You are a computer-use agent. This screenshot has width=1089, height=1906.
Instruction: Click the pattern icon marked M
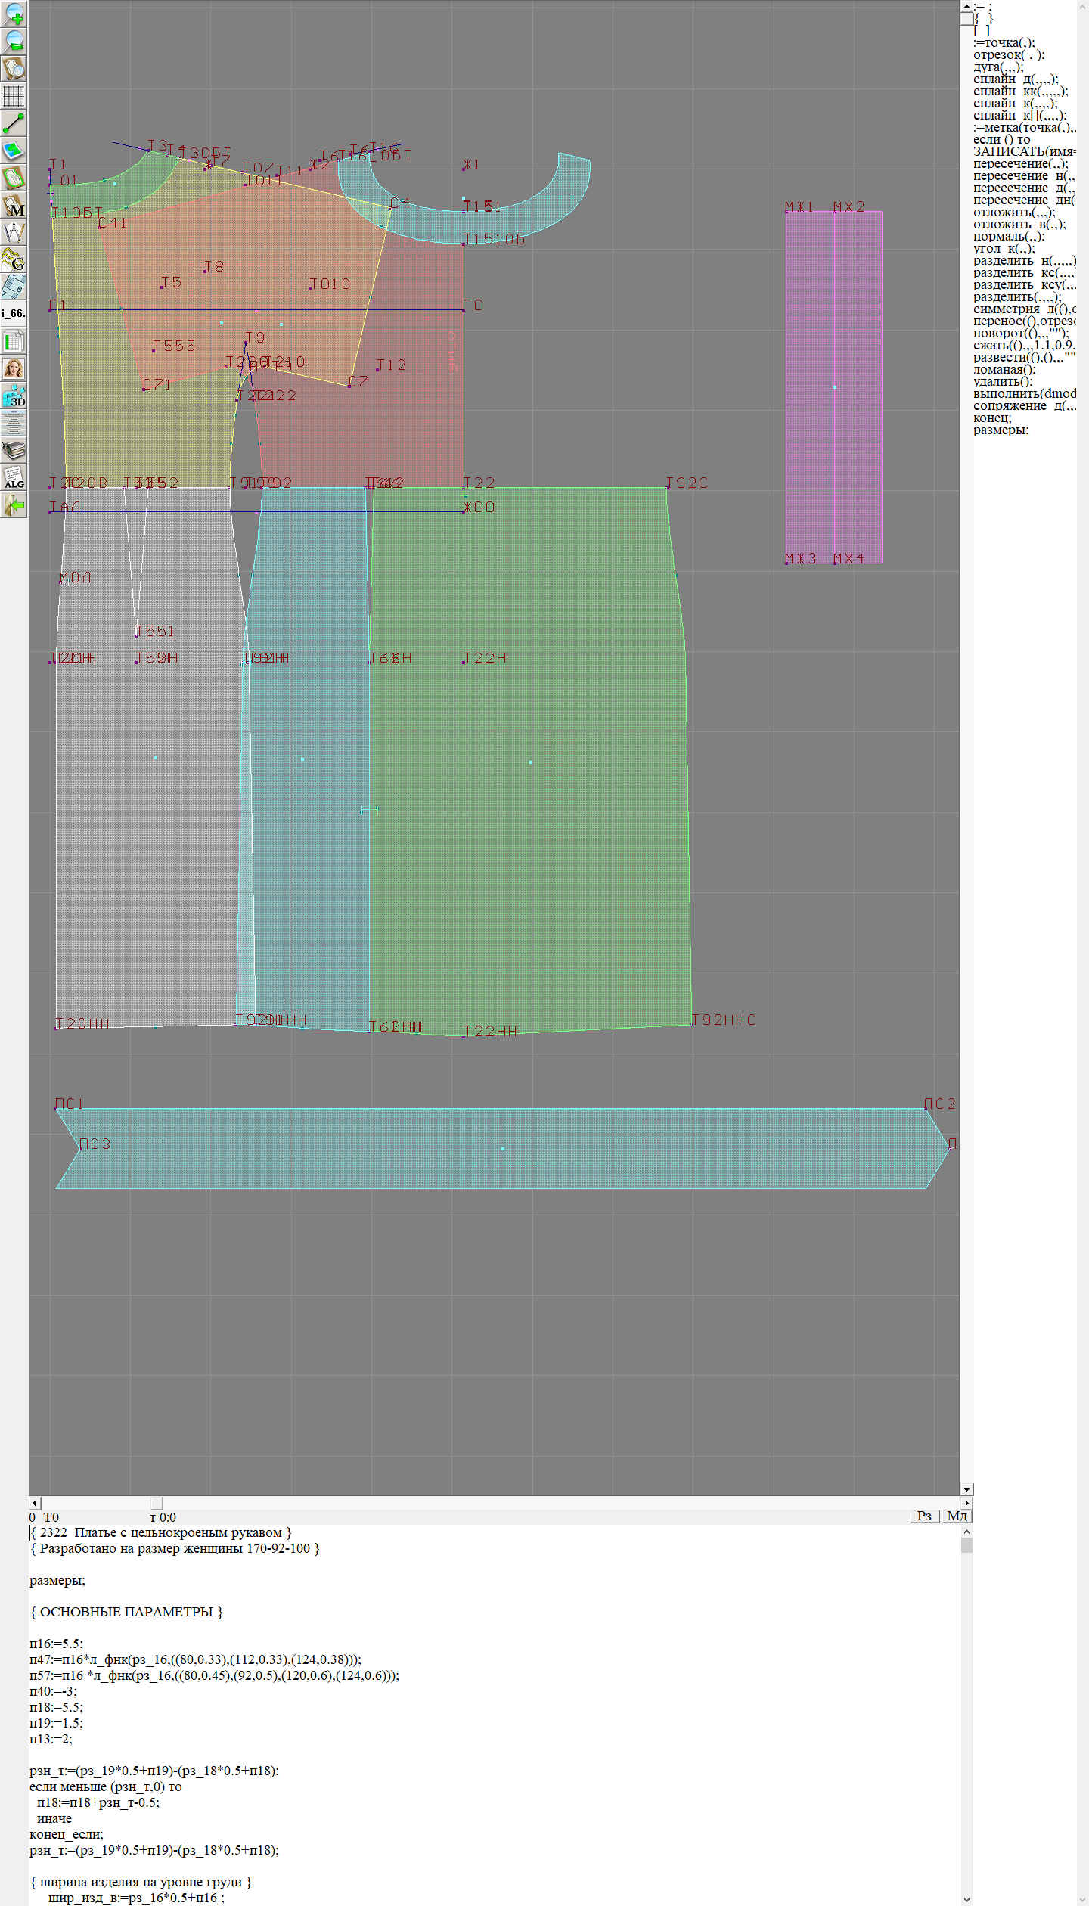(x=14, y=205)
